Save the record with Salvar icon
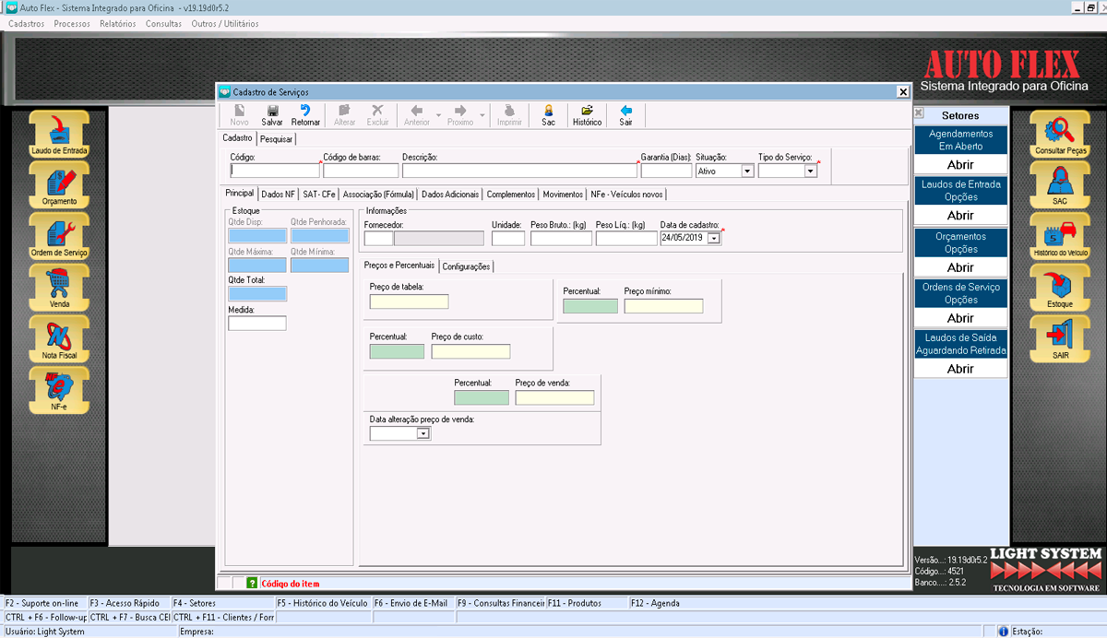 (272, 115)
